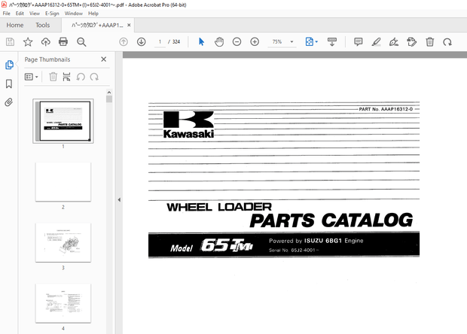Go to the Home tab
The image size is (467, 334).
pos(15,25)
